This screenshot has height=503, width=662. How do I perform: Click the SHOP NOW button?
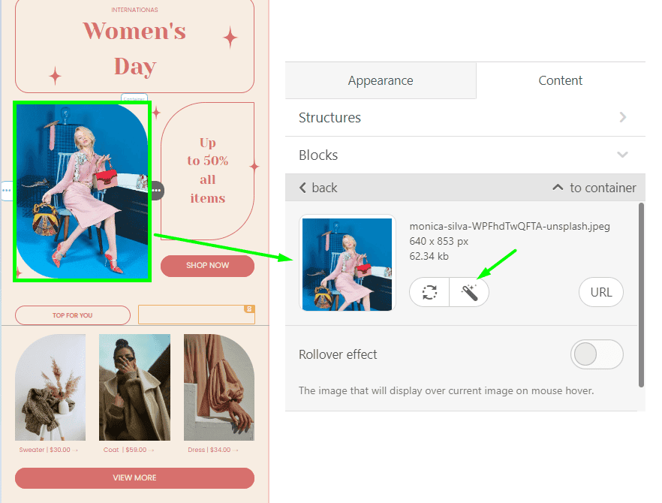point(207,266)
